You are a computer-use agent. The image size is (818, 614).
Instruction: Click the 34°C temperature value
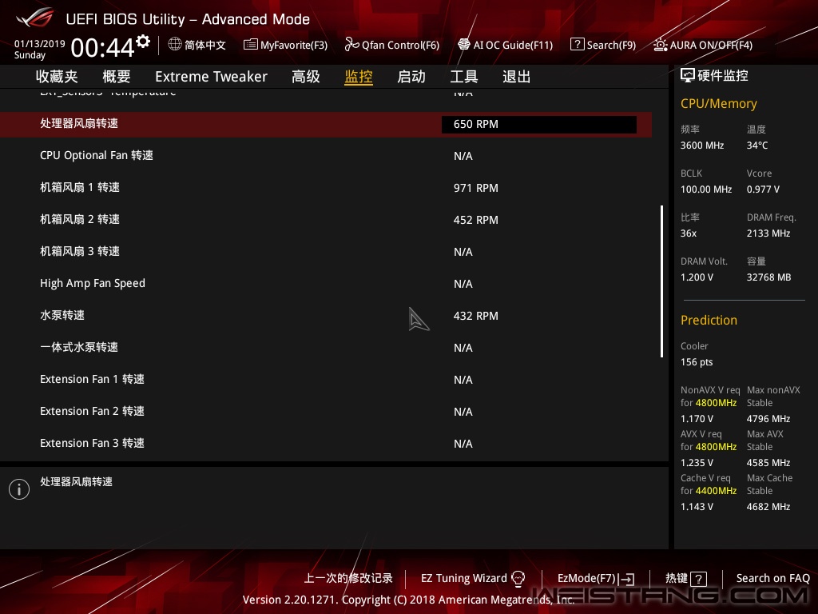coord(757,146)
